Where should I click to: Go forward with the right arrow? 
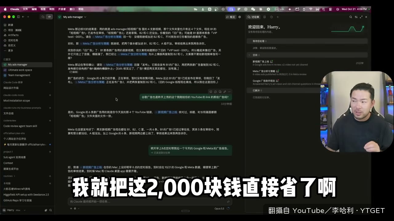[x=28, y=17]
